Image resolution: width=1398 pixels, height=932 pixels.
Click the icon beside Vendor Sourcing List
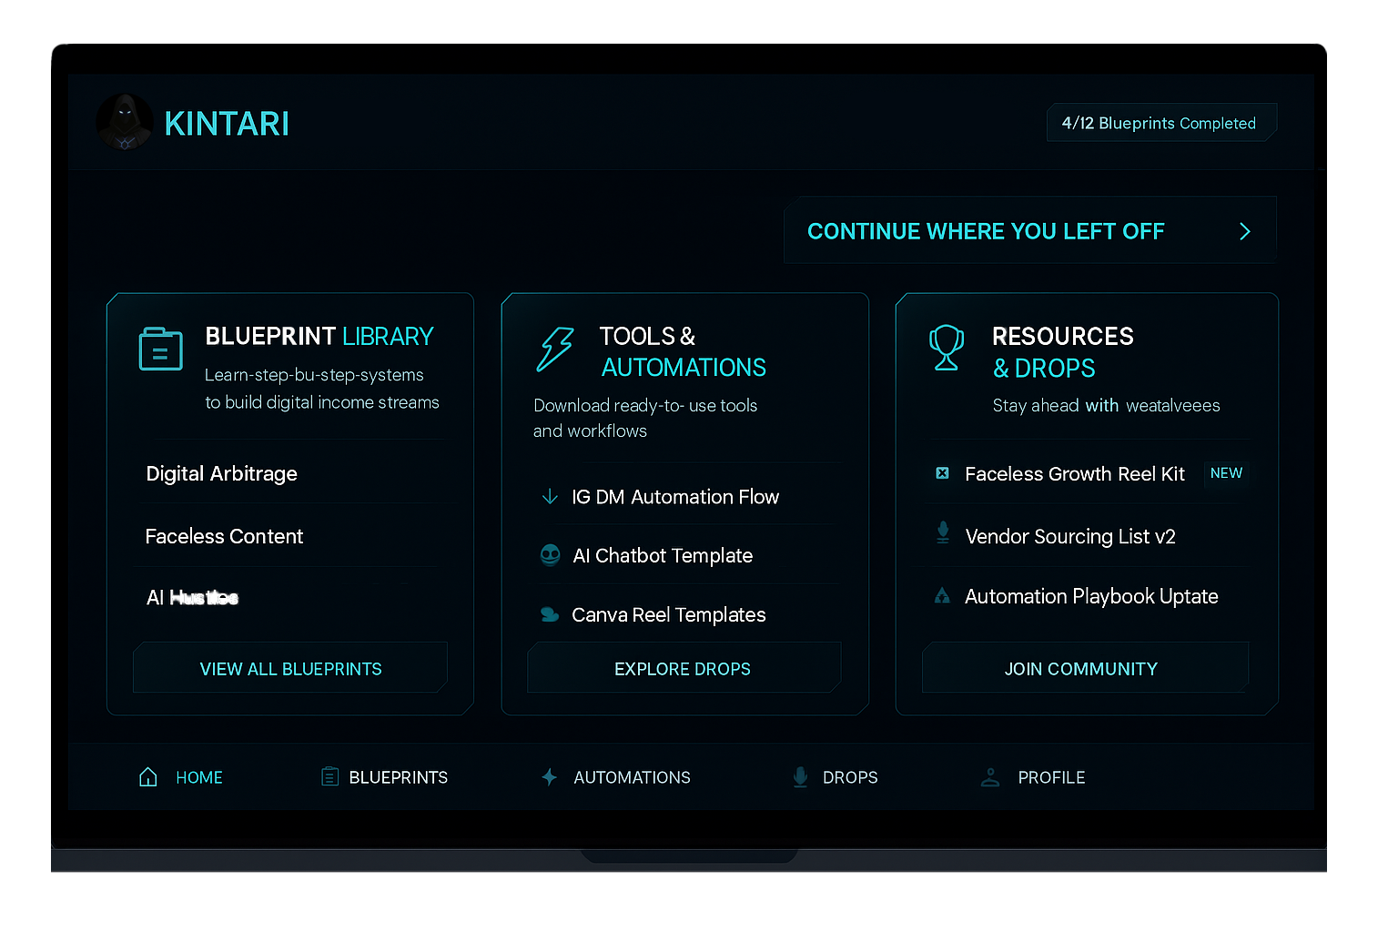click(943, 533)
